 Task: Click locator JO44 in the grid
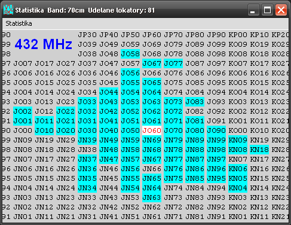coord(109,92)
